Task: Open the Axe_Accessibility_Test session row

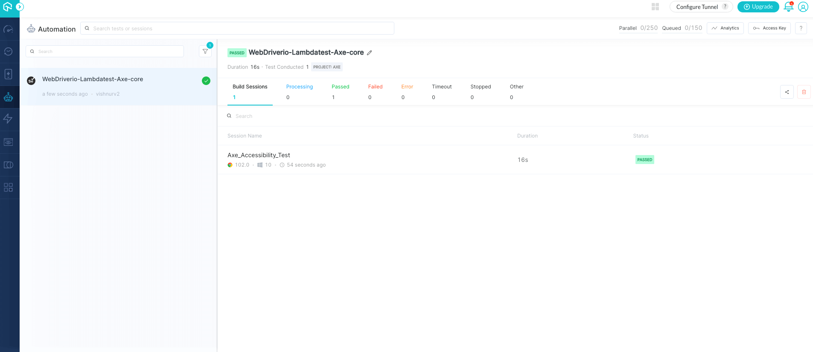Action: click(259, 155)
